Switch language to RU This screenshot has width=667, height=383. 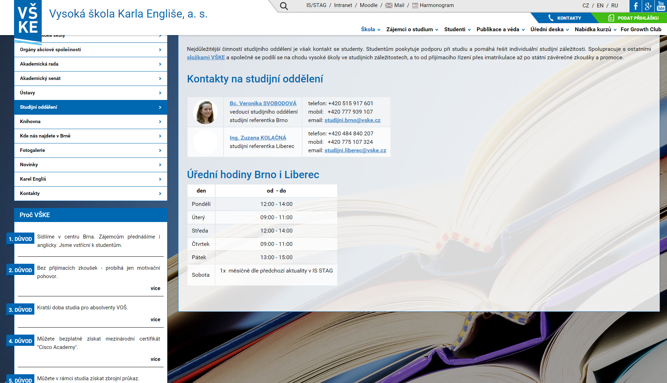coord(614,6)
